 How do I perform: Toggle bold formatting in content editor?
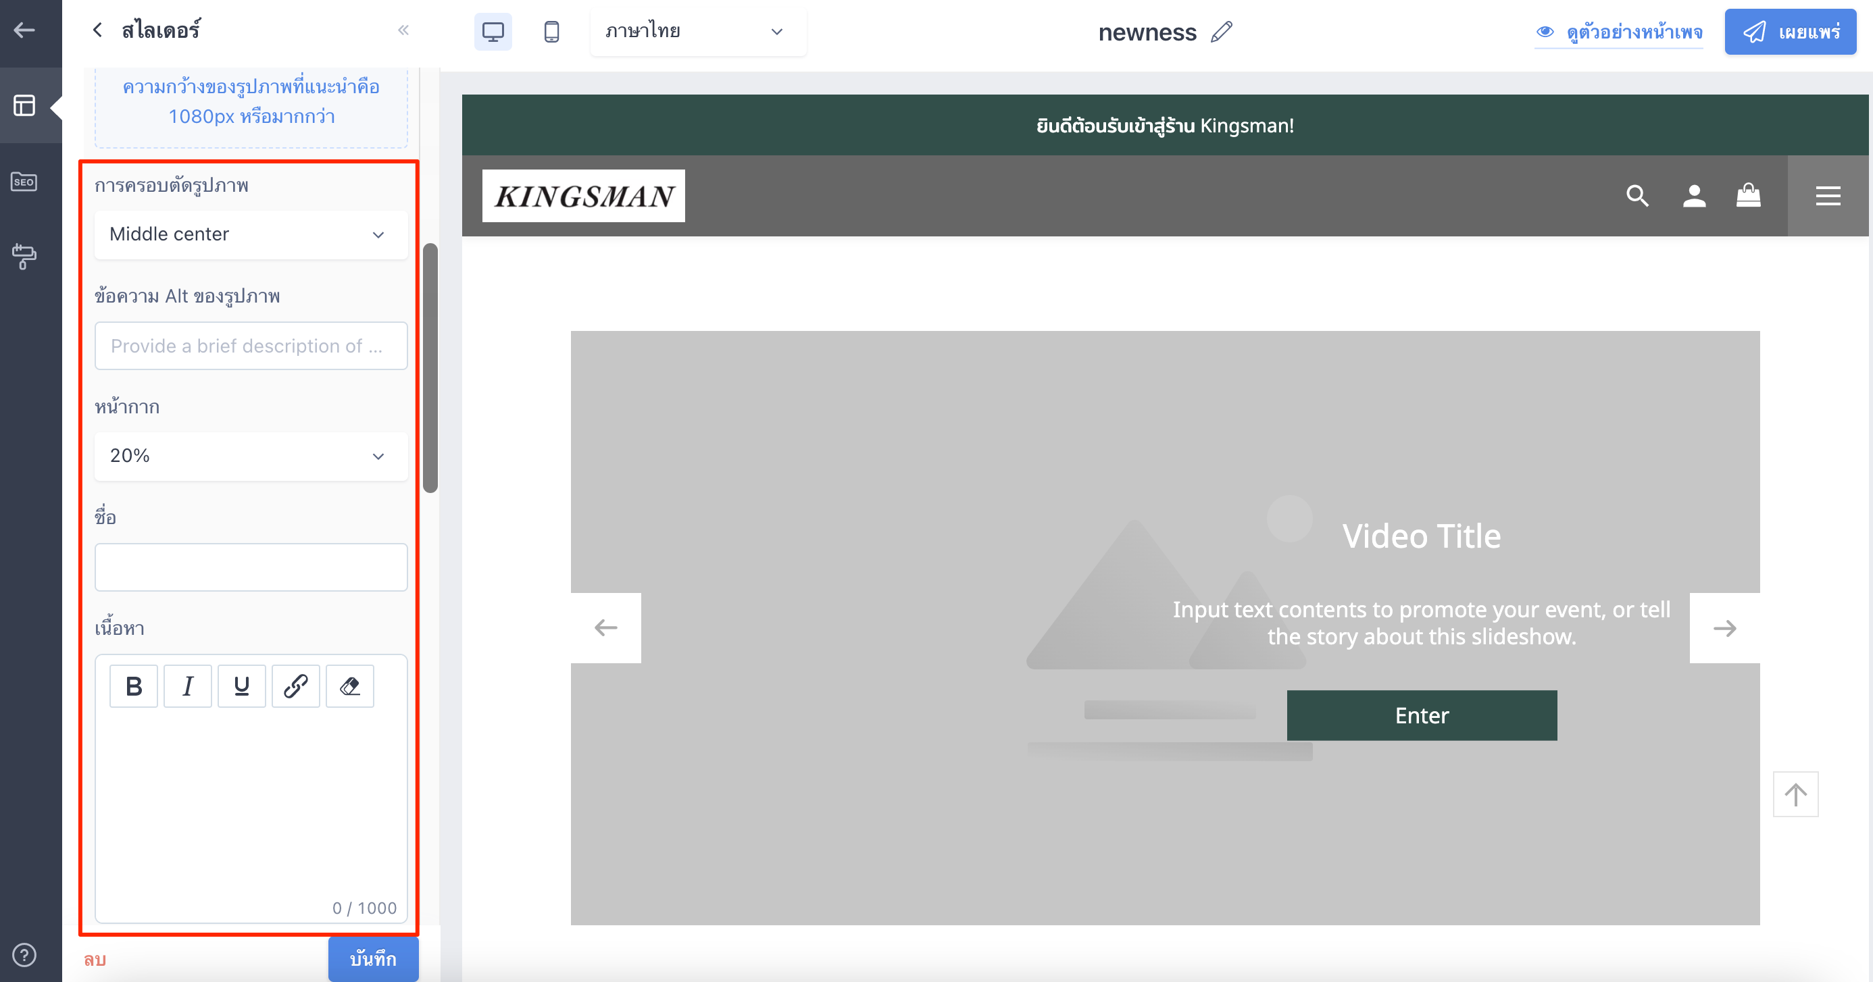pos(134,686)
